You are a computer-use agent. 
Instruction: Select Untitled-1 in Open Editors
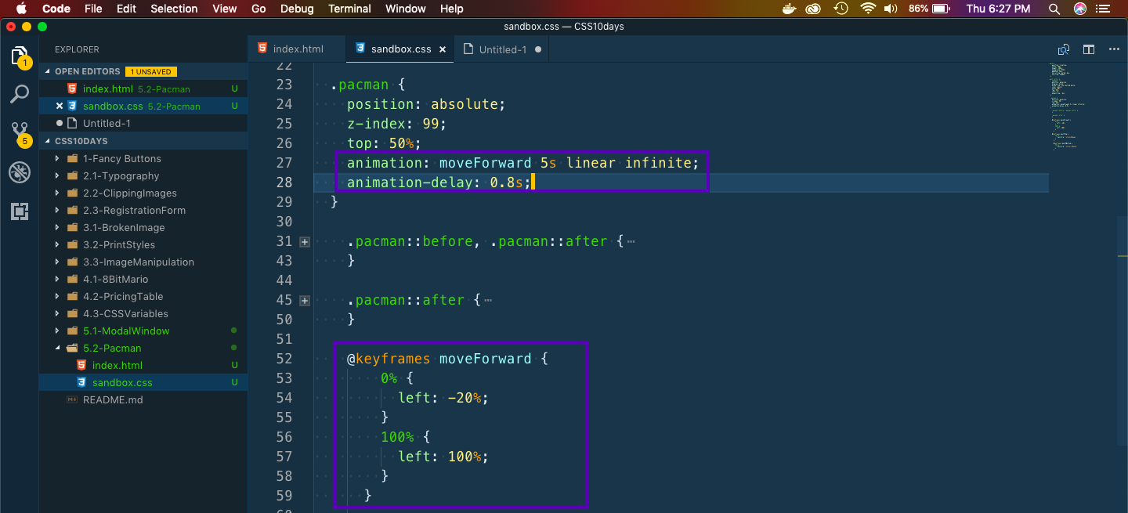click(x=107, y=123)
